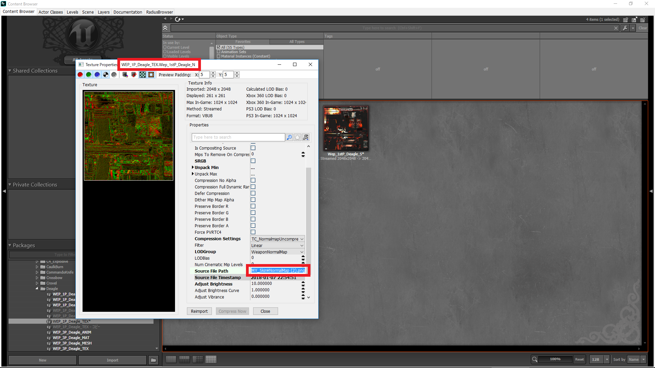The width and height of the screenshot is (655, 368).
Task: Toggle the alpha channel button
Action: [106, 75]
